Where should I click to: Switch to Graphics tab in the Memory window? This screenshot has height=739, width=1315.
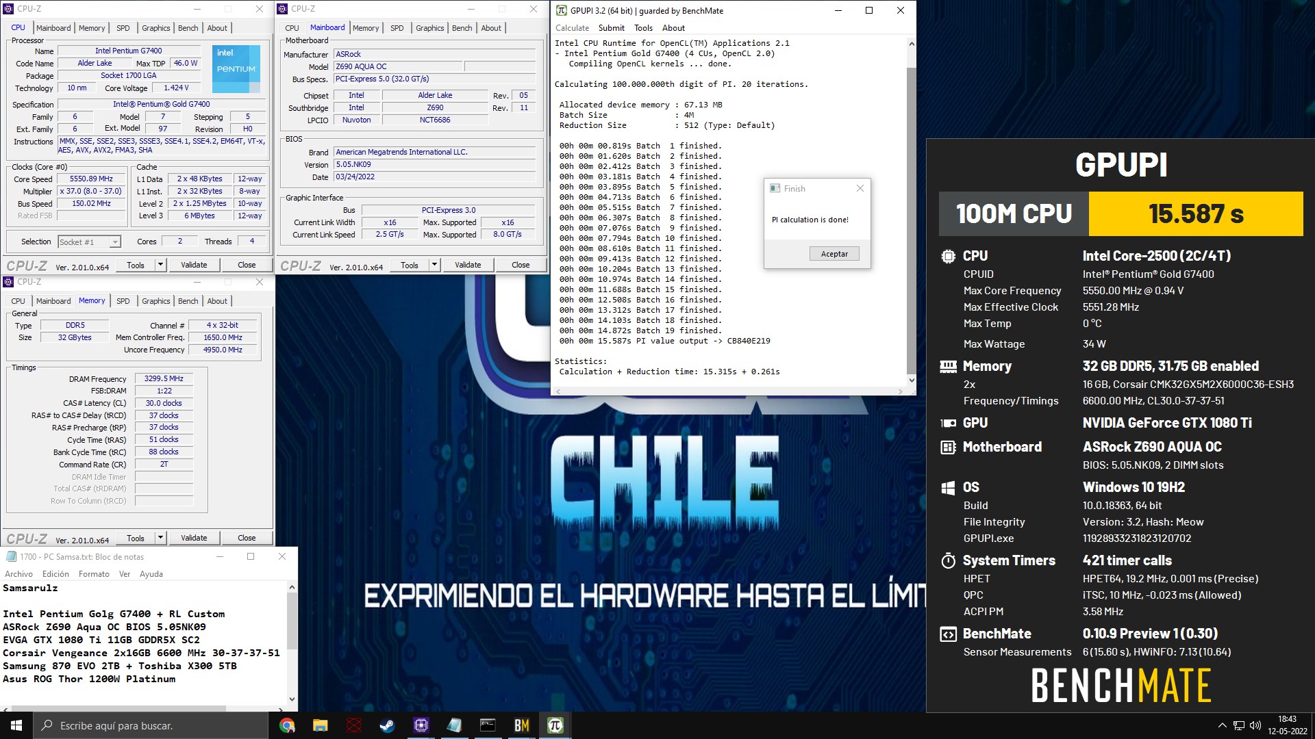(156, 301)
